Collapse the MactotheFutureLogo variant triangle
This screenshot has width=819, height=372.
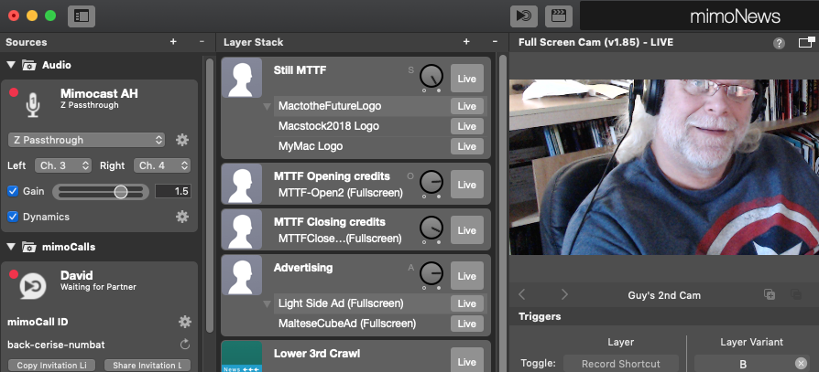click(267, 107)
